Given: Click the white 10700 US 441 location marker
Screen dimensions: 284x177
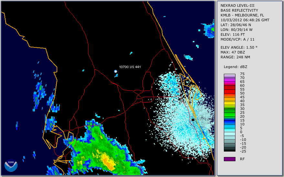Looking at the screenshot, I should [115, 71].
